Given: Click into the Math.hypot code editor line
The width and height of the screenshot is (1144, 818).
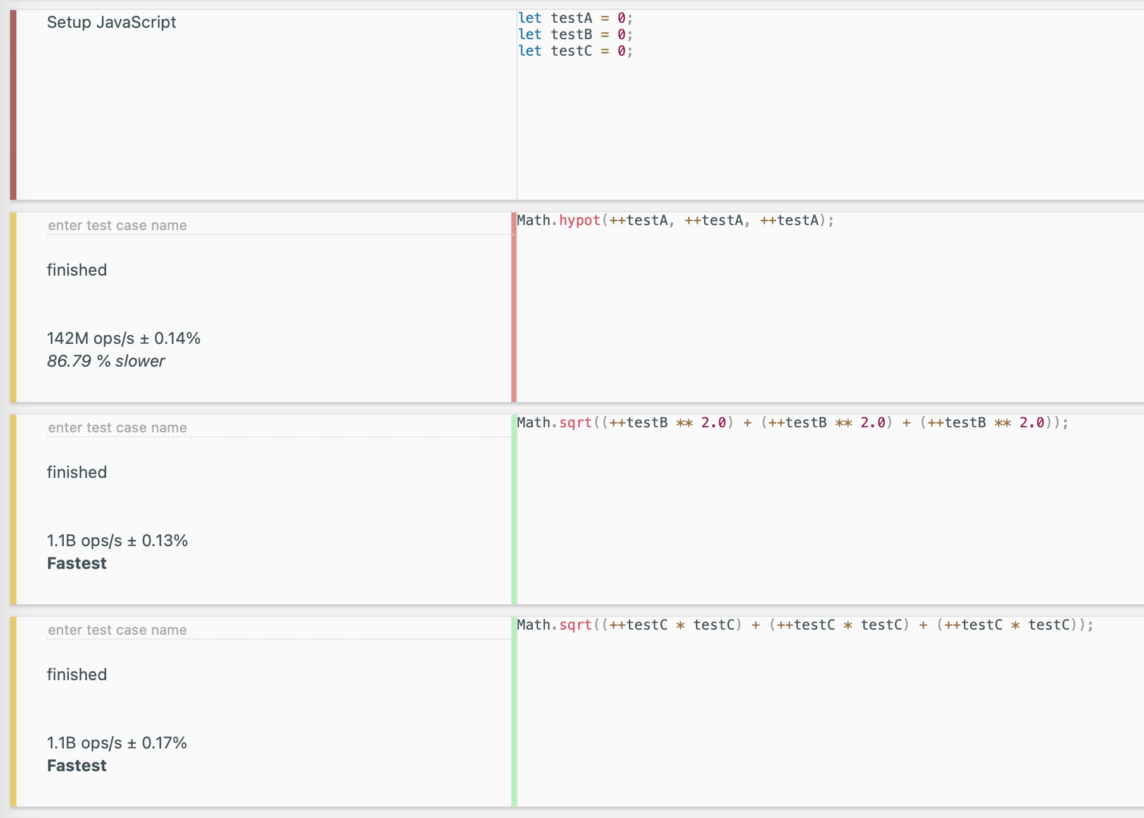Looking at the screenshot, I should pos(675,221).
